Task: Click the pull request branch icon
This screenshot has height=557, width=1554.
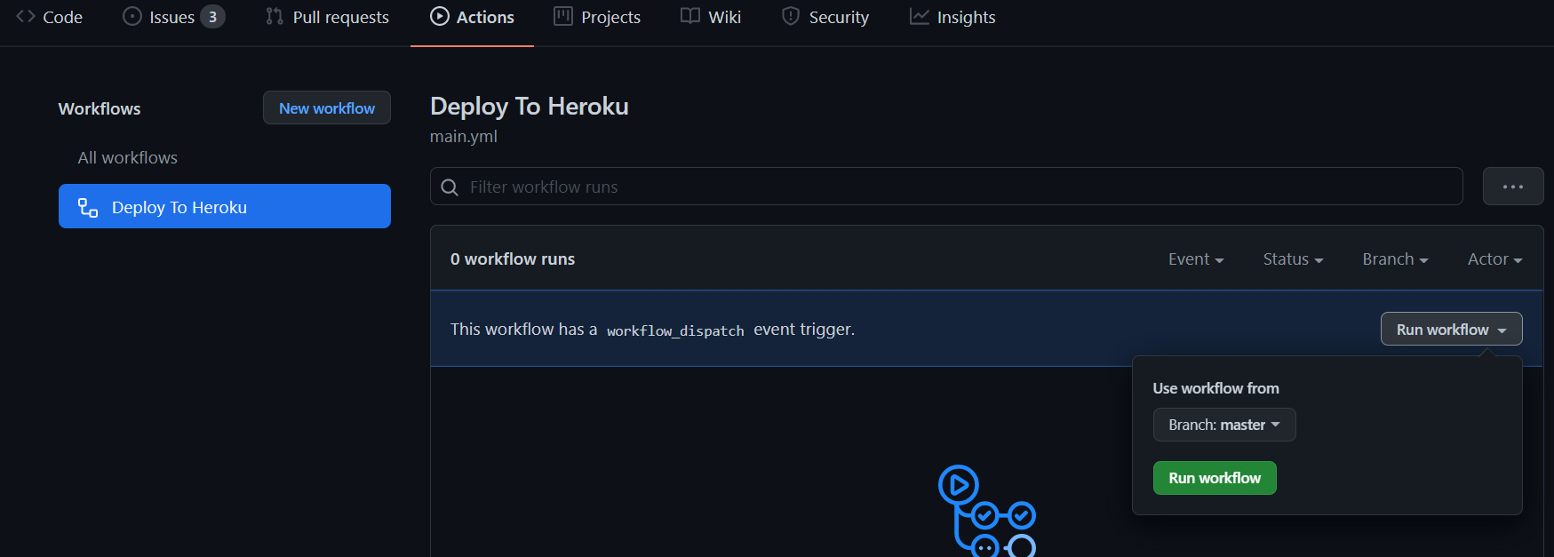Action: tap(275, 16)
